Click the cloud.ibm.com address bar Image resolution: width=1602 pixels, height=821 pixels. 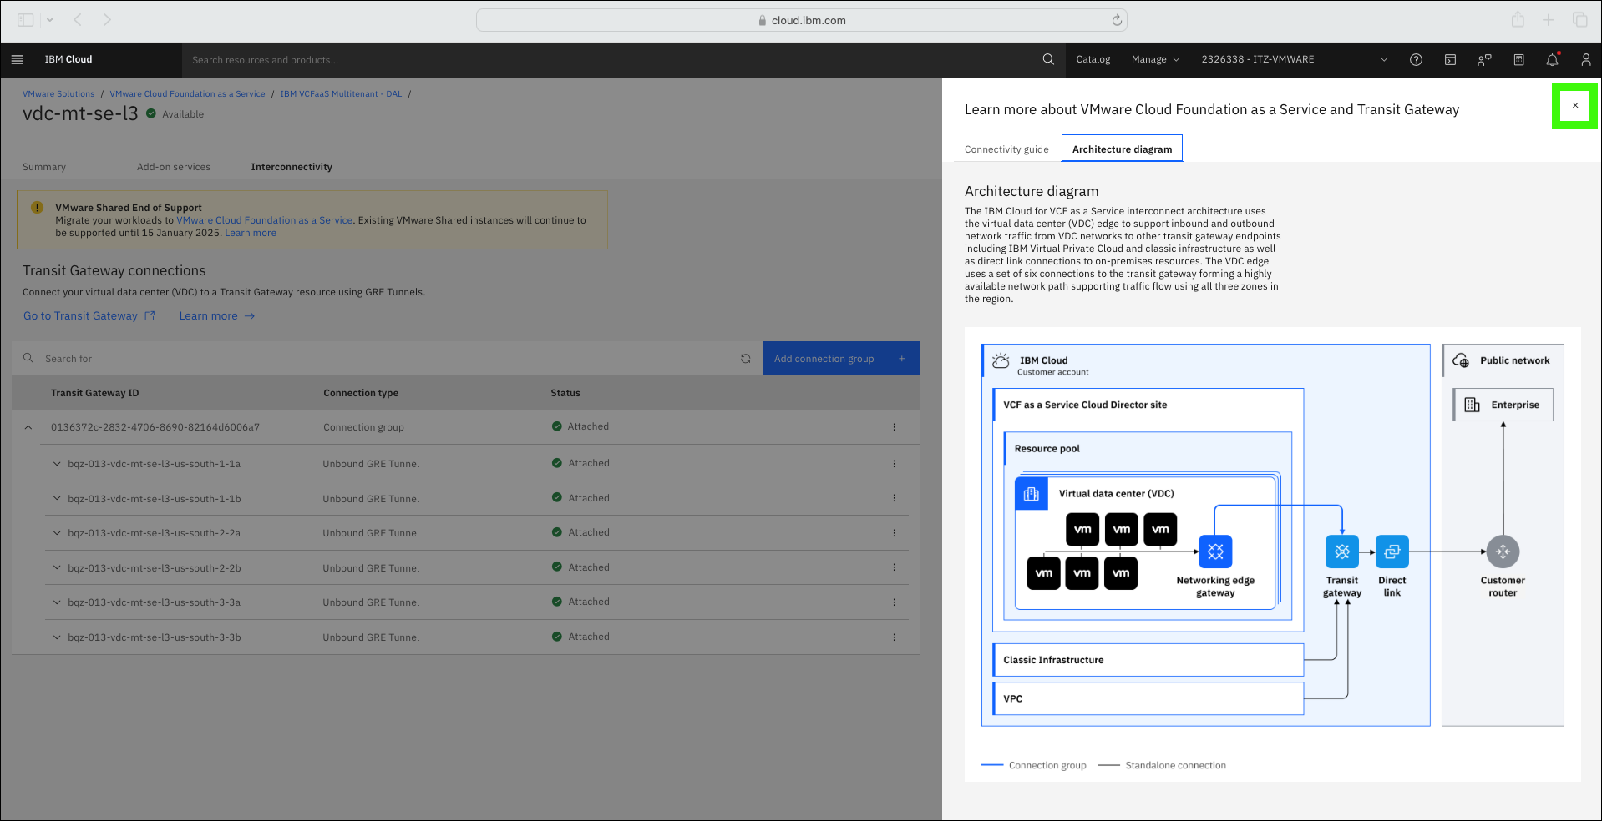click(802, 20)
